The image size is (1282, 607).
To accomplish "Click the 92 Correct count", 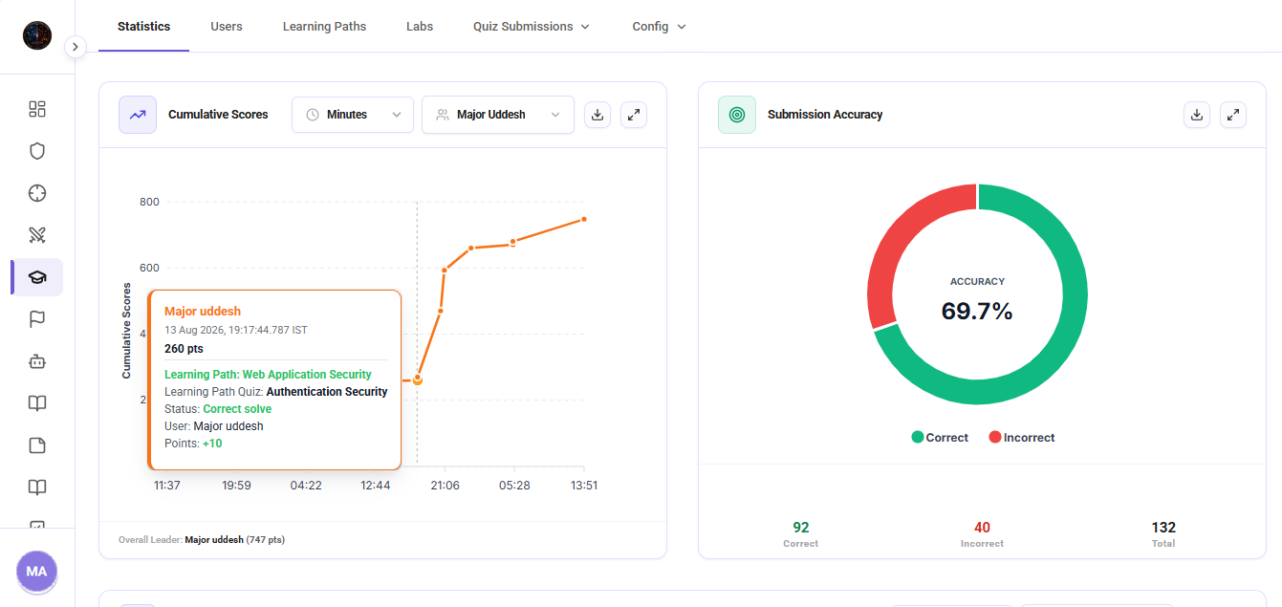I will tap(801, 528).
